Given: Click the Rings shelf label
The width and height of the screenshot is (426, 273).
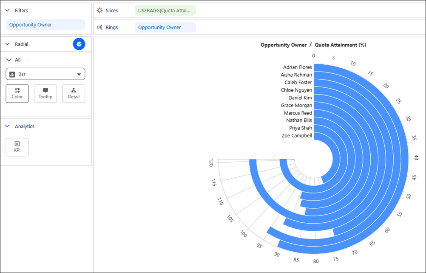Looking at the screenshot, I should 112,28.
